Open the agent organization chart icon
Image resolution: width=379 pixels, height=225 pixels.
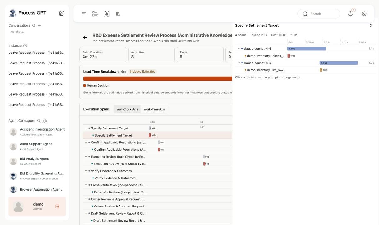pos(45,121)
